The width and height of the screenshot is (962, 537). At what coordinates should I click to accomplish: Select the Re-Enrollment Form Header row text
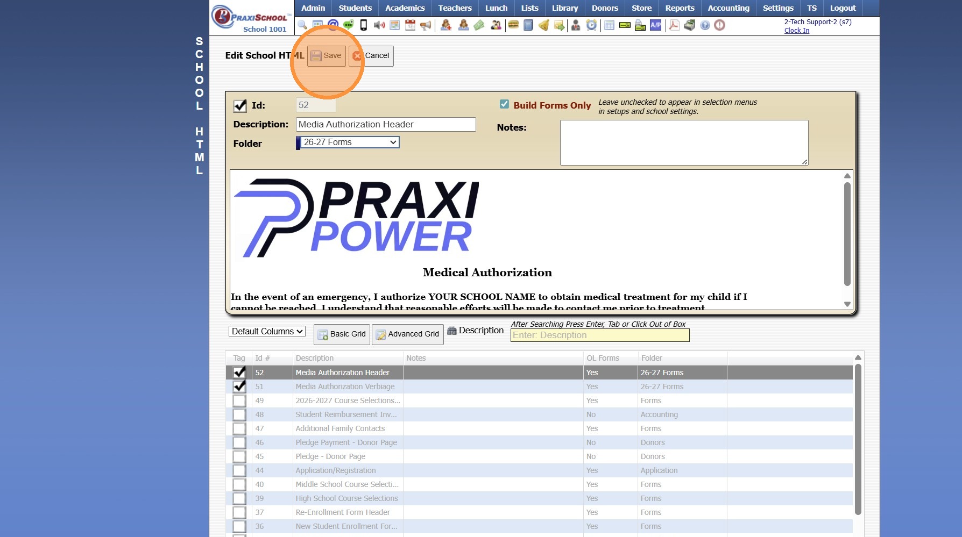click(x=343, y=512)
